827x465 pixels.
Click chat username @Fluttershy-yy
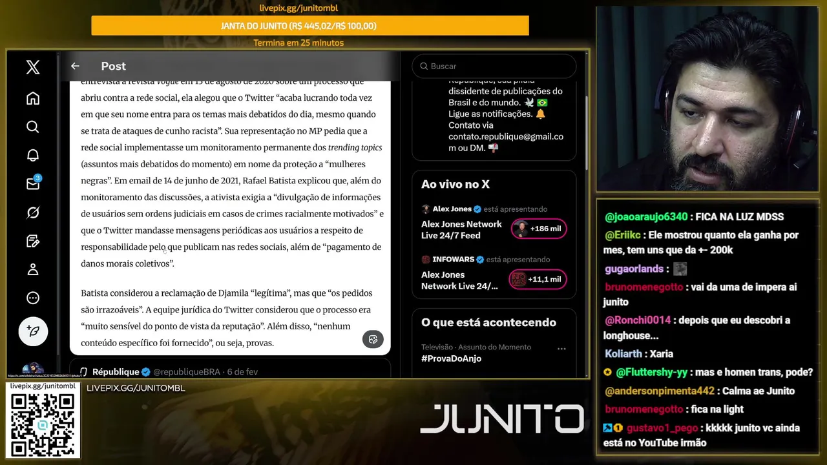point(652,373)
